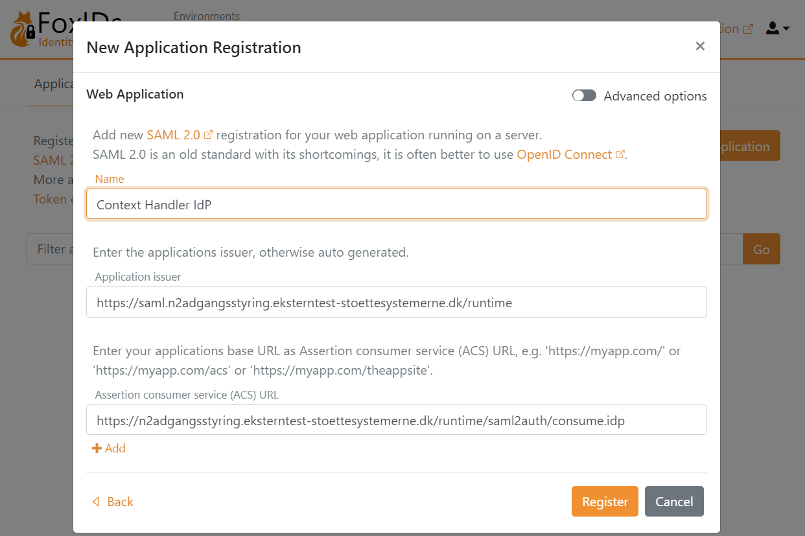Select the Name input field

[396, 204]
